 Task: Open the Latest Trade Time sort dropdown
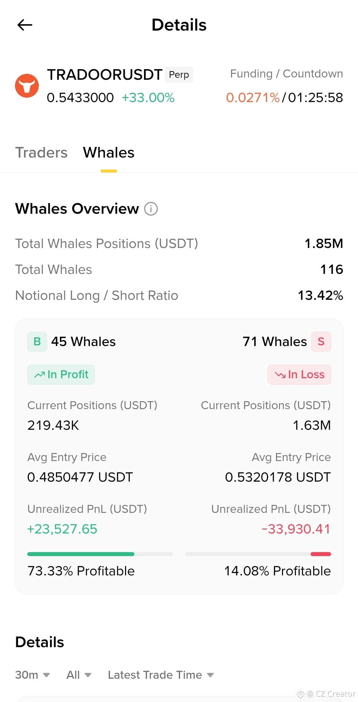coord(161,675)
